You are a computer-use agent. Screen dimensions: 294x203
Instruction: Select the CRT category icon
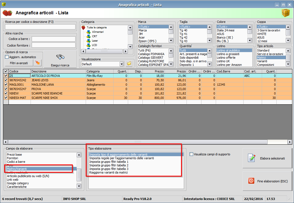coord(88,36)
